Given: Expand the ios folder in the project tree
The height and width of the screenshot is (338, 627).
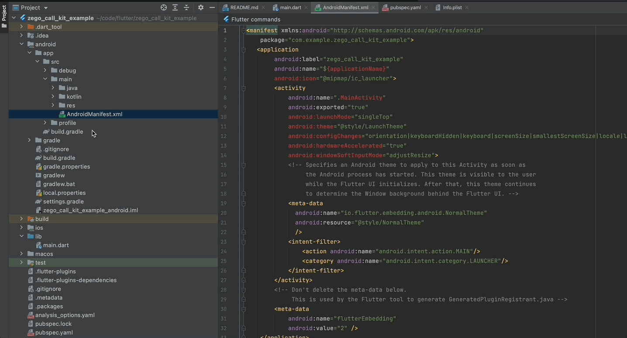Looking at the screenshot, I should (x=21, y=228).
